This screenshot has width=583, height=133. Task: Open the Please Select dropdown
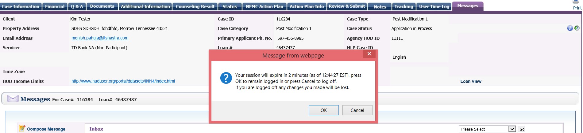[487, 129]
